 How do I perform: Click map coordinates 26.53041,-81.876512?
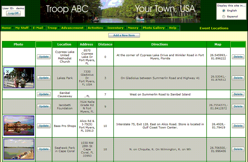click(x=219, y=78)
